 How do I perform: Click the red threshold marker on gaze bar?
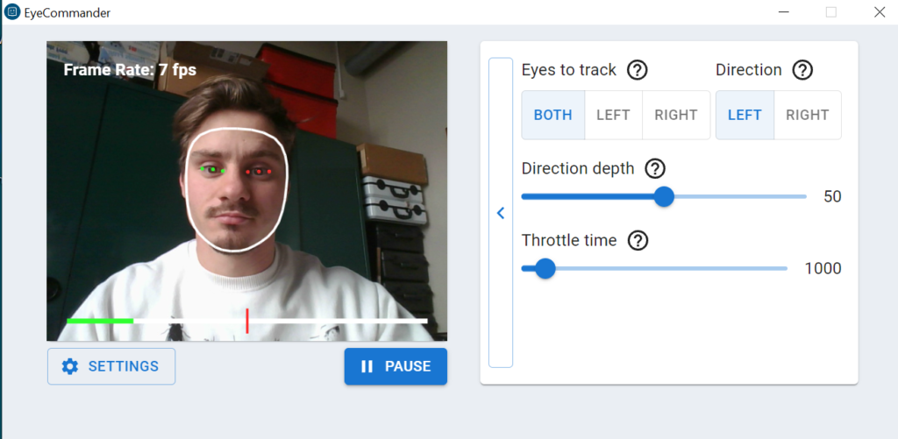(x=246, y=321)
